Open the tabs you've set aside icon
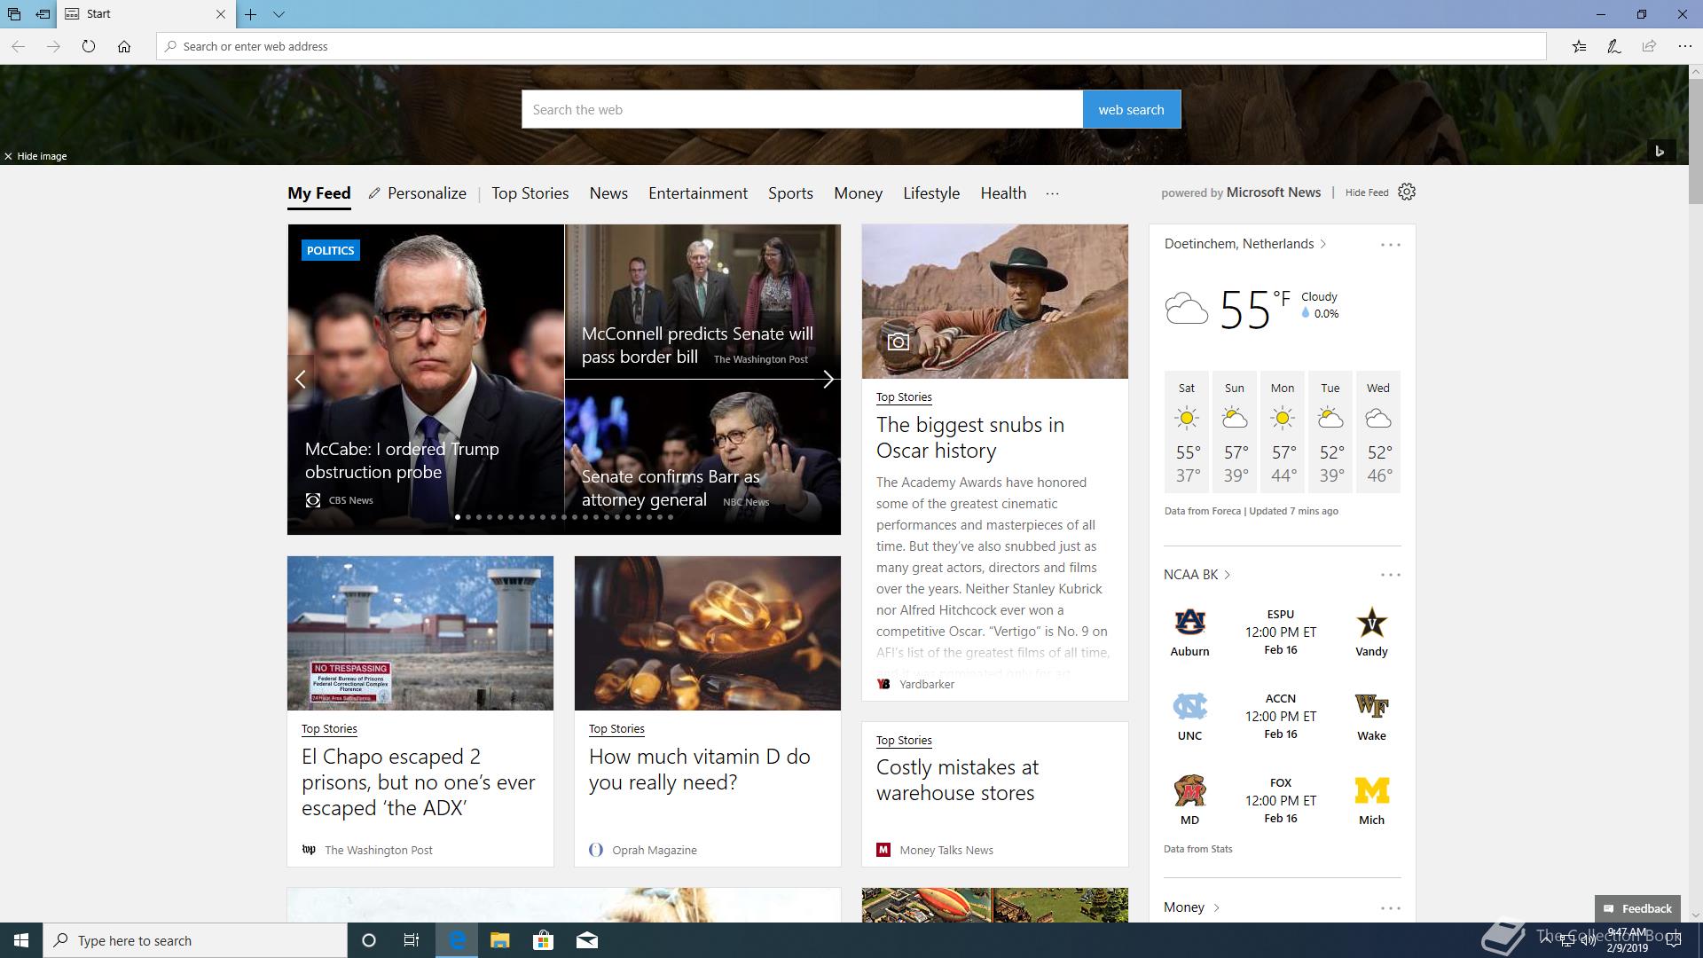Image resolution: width=1703 pixels, height=958 pixels. pyautogui.click(x=14, y=14)
